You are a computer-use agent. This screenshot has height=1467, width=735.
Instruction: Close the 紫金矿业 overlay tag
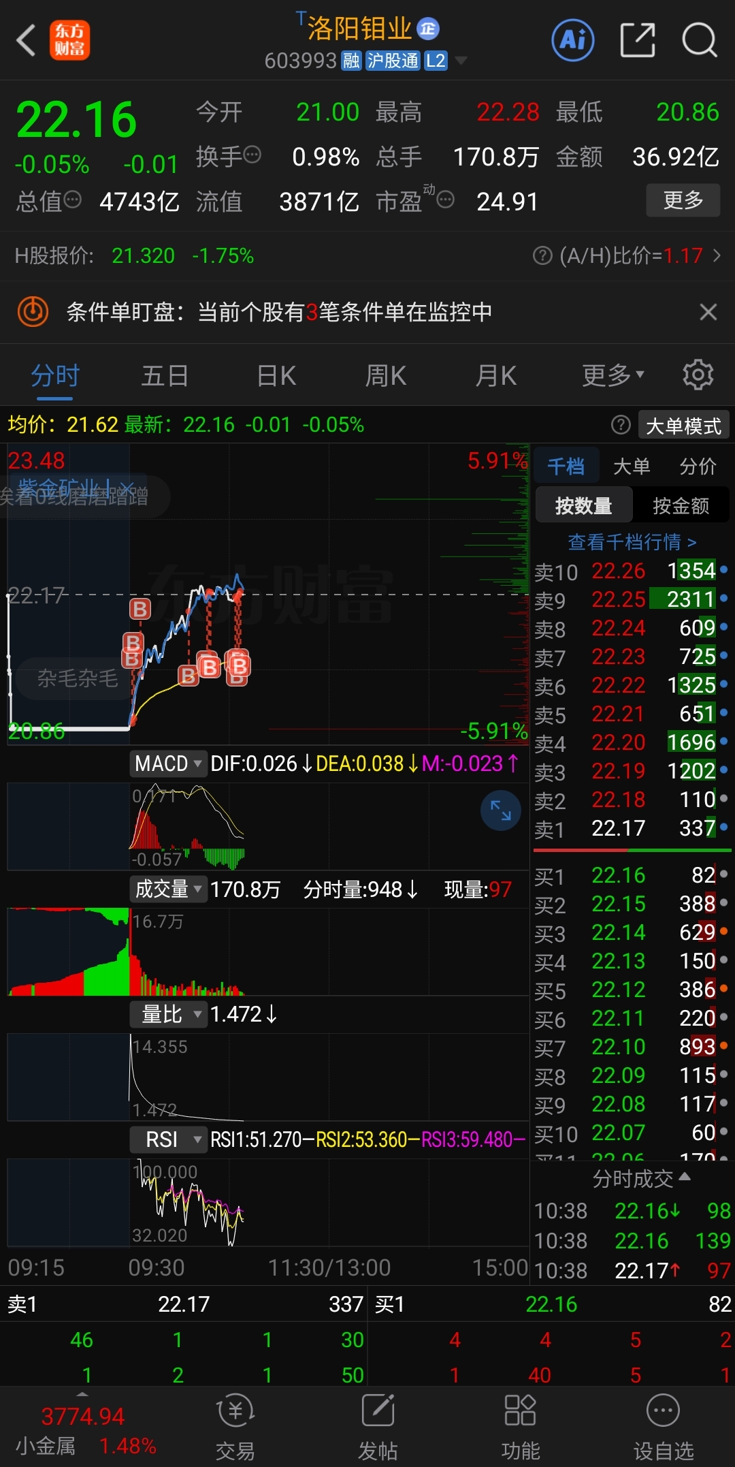pos(127,488)
